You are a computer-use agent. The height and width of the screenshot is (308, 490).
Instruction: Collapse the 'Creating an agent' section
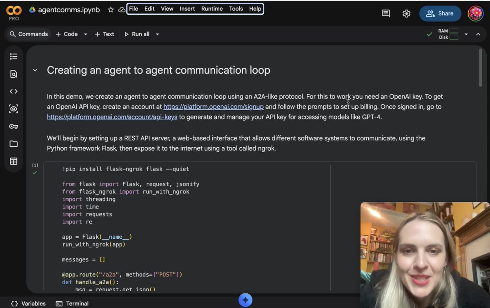click(35, 70)
